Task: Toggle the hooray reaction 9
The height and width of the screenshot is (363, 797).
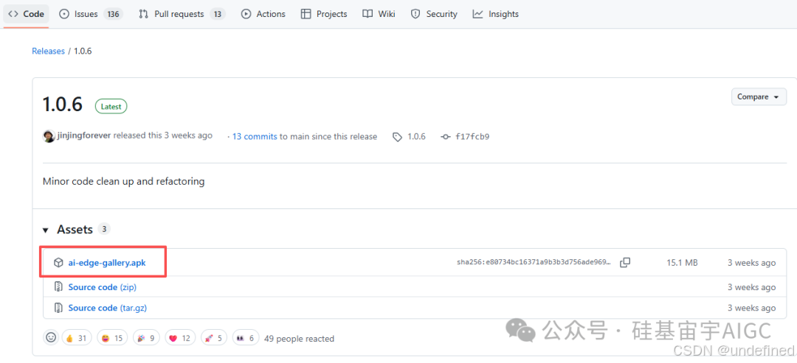Action: tap(146, 338)
